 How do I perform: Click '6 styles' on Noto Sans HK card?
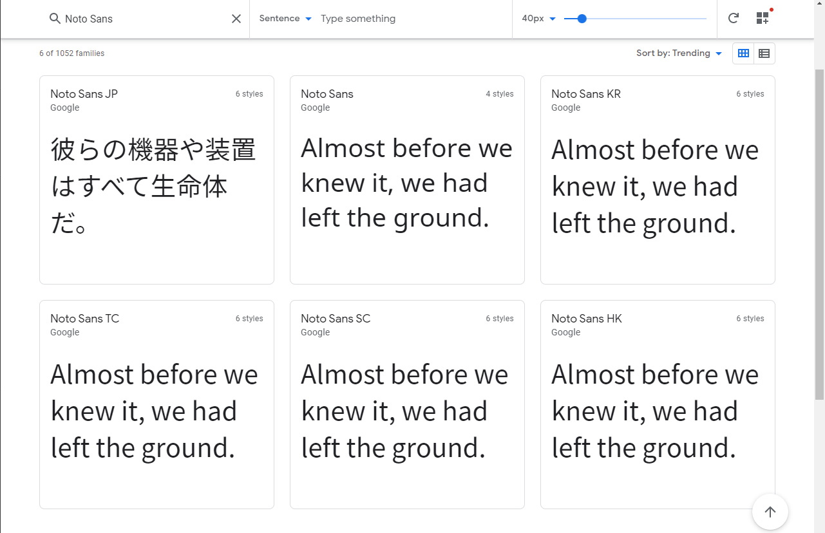pyautogui.click(x=750, y=319)
